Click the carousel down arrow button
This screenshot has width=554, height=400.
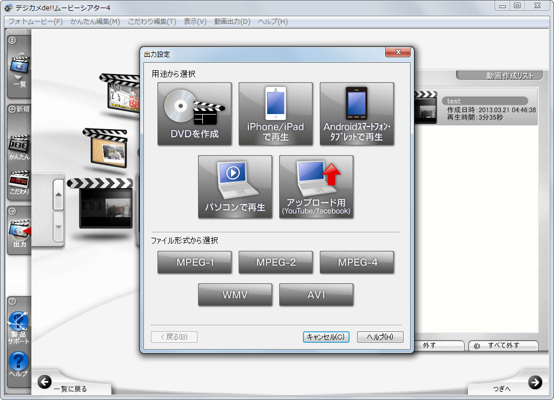point(58,226)
